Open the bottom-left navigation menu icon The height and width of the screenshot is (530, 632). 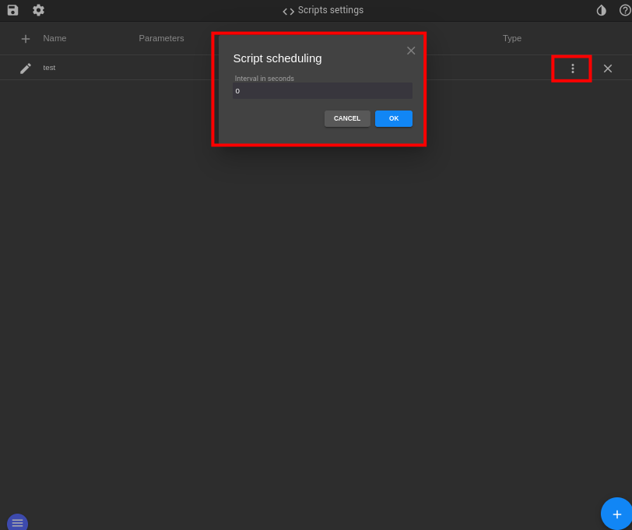point(17,521)
